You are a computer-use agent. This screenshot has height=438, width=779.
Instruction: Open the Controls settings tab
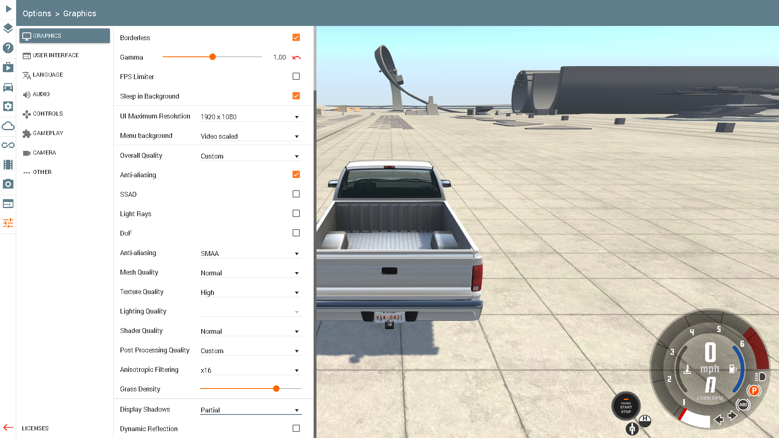tap(47, 114)
